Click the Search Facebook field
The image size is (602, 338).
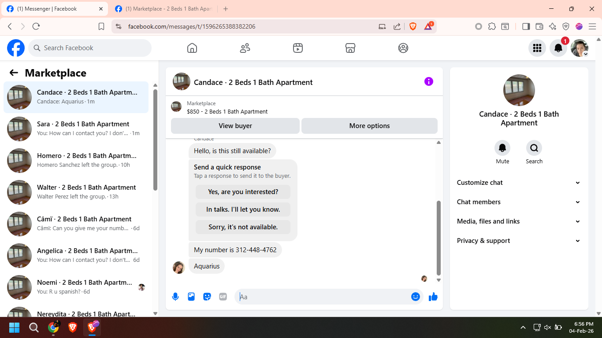tap(90, 48)
